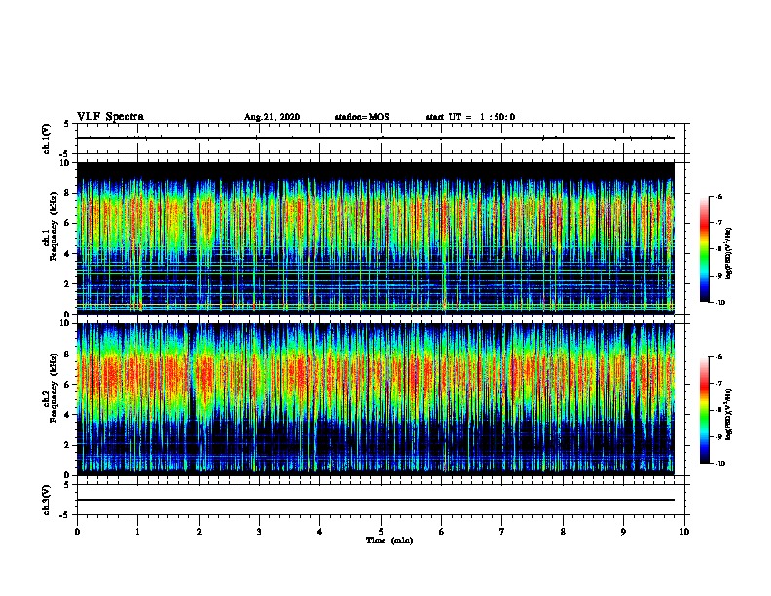Click the date text 'Aug.21, 2020'
Viewport: 771px width, 596px height.
click(272, 117)
